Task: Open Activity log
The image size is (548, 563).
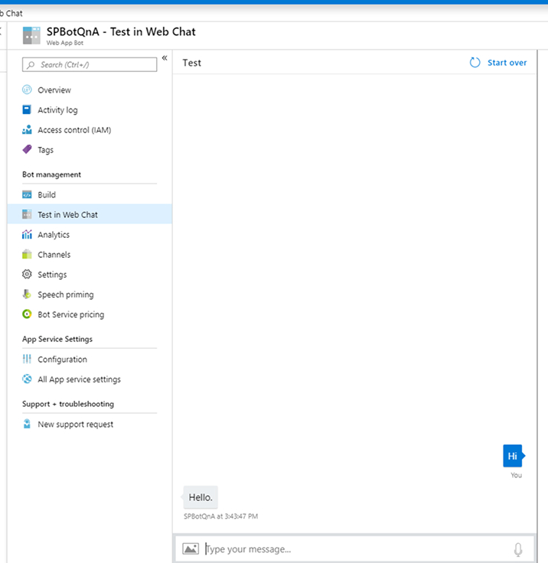Action: 57,110
